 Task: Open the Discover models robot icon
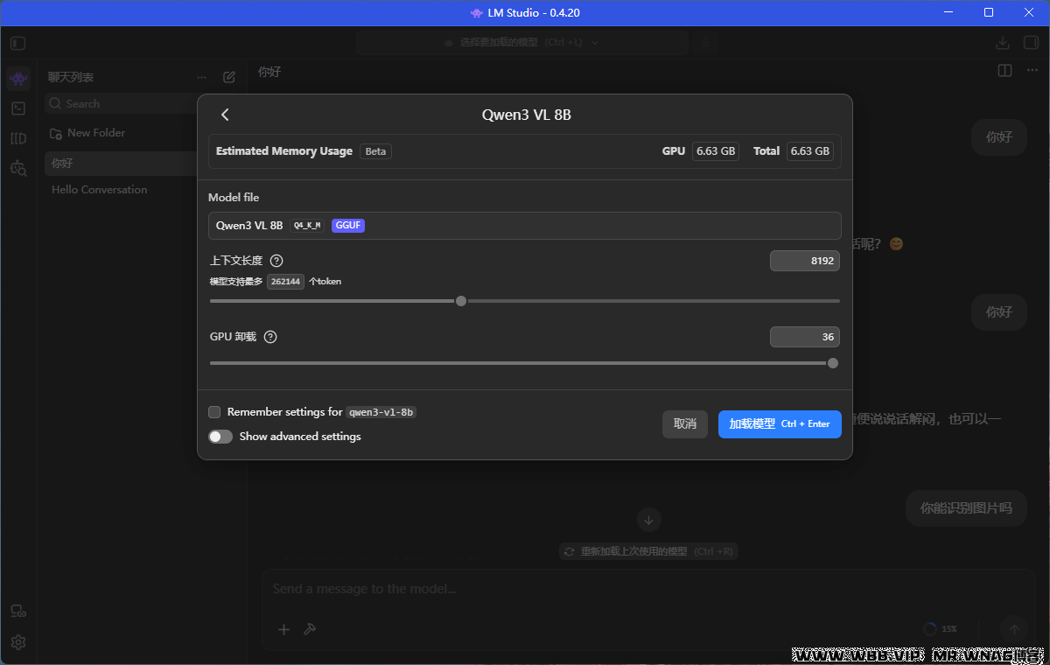point(18,168)
